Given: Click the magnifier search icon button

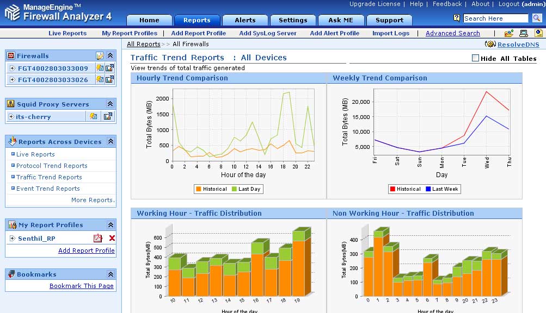Looking at the screenshot, I should 537,18.
